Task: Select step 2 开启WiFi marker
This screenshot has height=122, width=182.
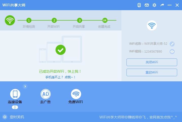Action: tap(54, 20)
